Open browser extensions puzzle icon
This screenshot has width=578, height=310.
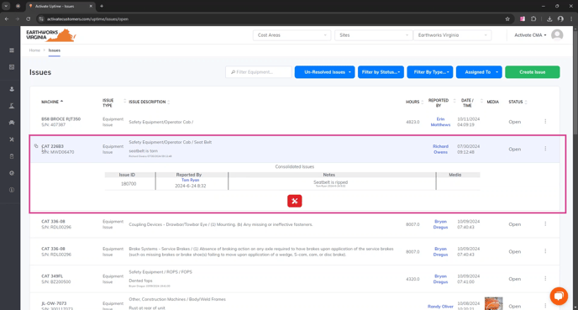533,18
